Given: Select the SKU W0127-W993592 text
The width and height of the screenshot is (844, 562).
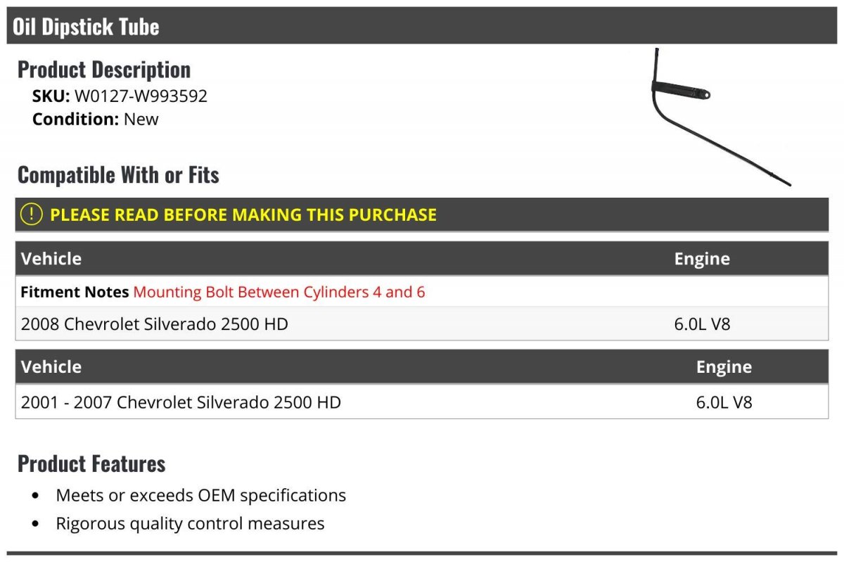Looking at the screenshot, I should (120, 96).
